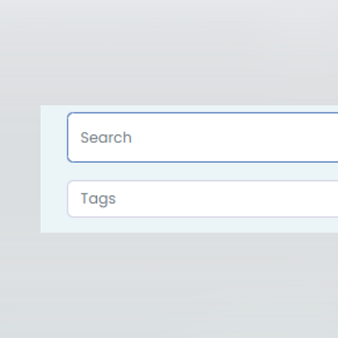Place cursor in the Tags bar
Viewport: 338px width, 338px height.
(x=203, y=199)
